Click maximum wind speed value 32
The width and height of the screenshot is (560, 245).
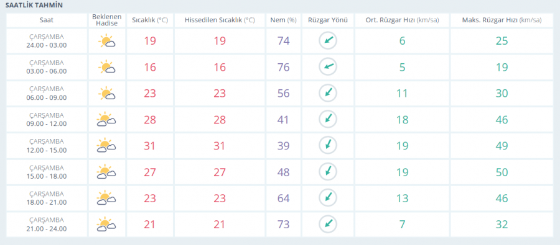point(502,225)
